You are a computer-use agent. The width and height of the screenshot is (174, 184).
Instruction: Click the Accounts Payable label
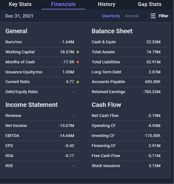click(108, 82)
